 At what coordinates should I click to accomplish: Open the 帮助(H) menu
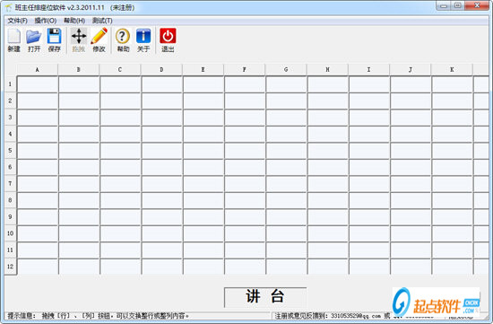click(74, 21)
